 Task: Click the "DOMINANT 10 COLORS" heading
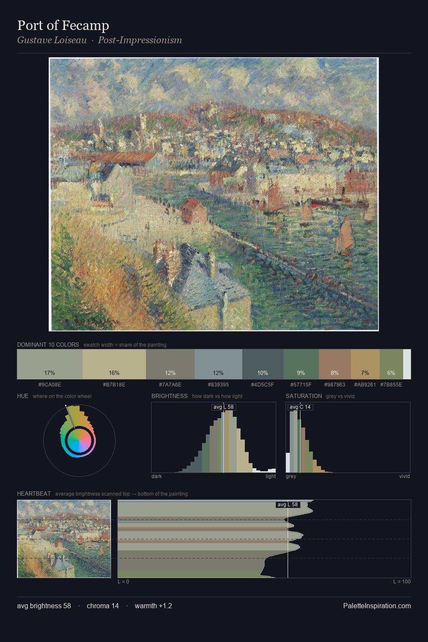click(48, 345)
